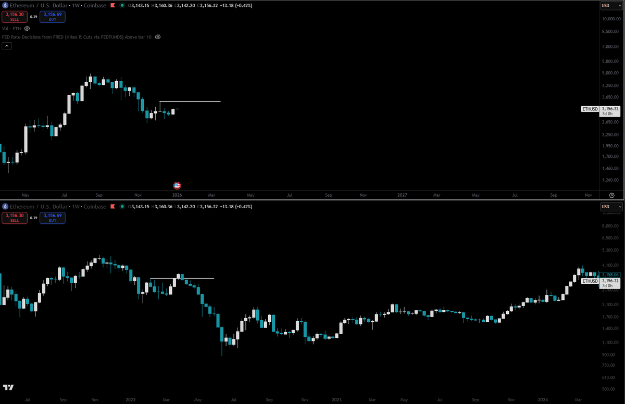
Task: Click the TradingView logo at bottom left
Action: pyautogui.click(x=8, y=387)
